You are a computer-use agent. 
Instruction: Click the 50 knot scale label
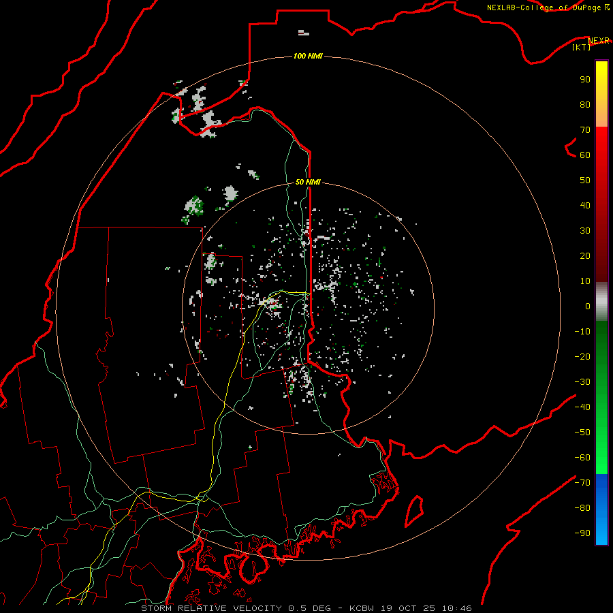[x=585, y=180]
